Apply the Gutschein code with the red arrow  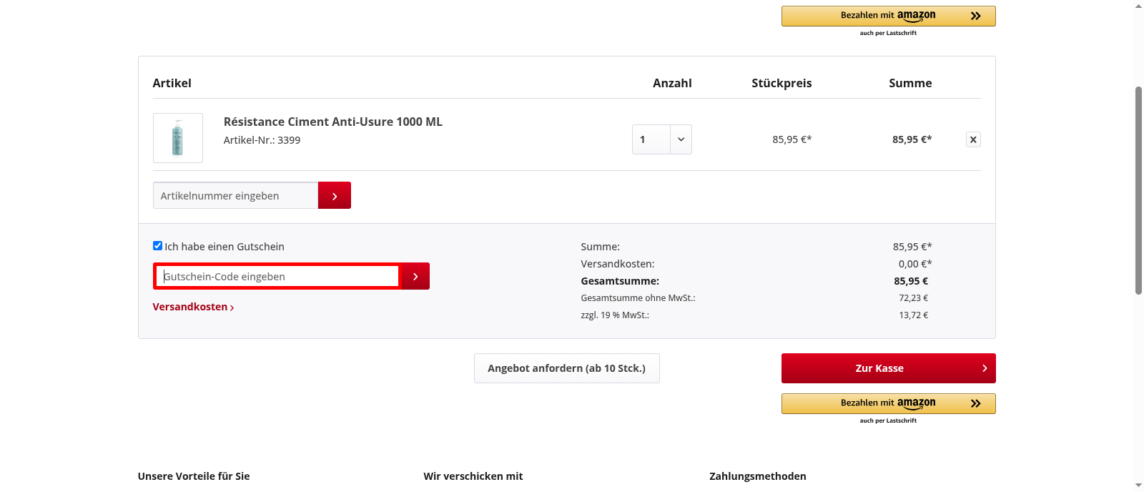pos(415,276)
